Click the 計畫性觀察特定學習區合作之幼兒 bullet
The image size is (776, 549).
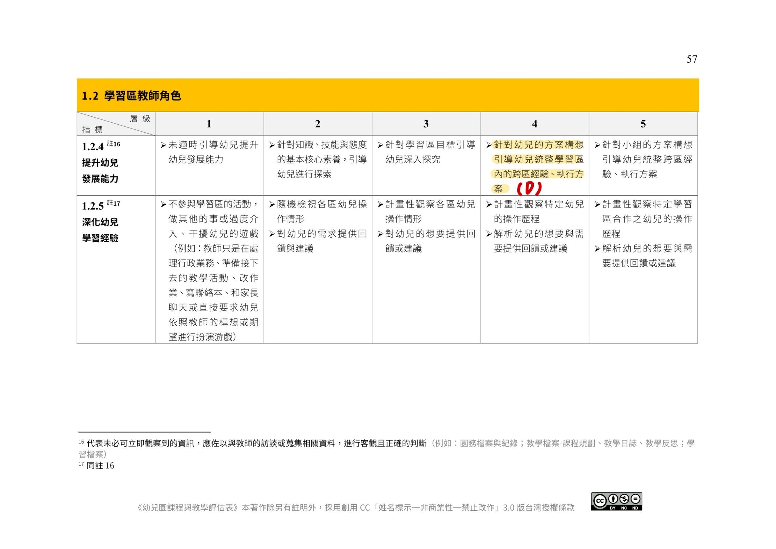coord(647,219)
